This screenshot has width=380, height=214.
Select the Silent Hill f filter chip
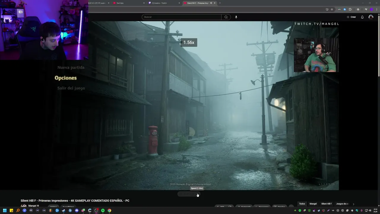tap(326, 204)
